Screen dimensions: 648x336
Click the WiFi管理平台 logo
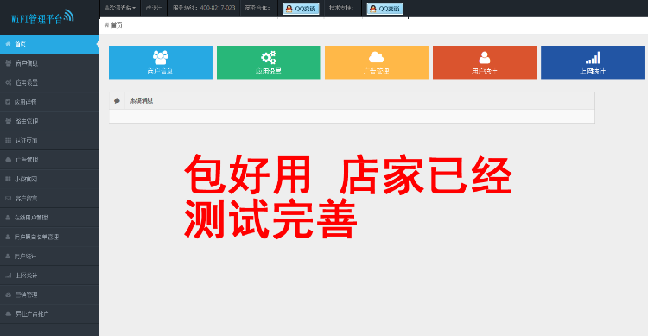click(42, 17)
